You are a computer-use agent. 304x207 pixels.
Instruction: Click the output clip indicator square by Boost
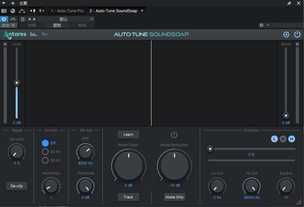pos(297,44)
